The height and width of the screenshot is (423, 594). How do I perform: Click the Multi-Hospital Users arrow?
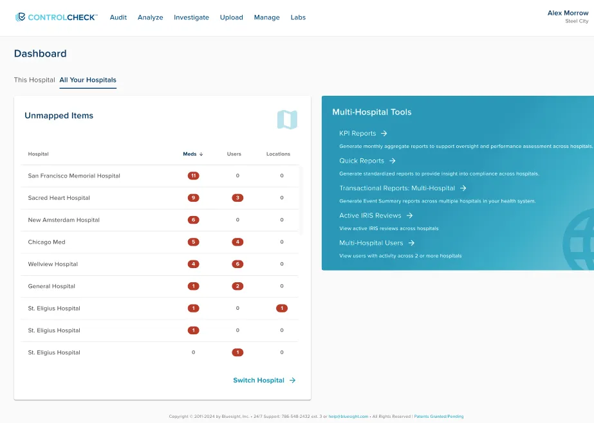point(411,243)
